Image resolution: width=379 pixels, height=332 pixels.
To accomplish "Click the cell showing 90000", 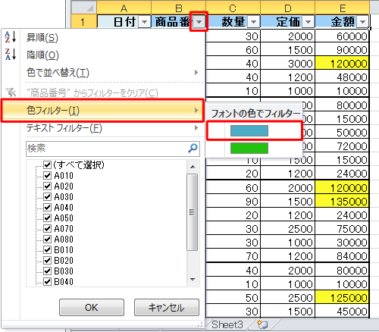I will pos(342,50).
